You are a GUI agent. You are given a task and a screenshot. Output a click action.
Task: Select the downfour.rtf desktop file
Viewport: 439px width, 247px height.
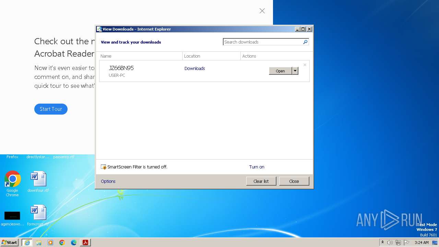[38, 182]
